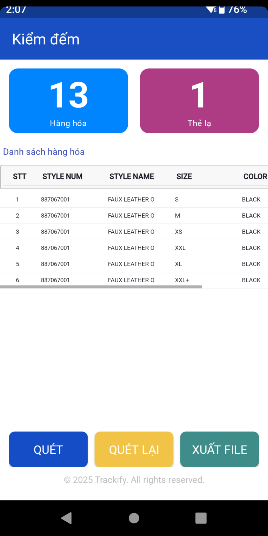Tap the Android back navigation icon

(66, 518)
